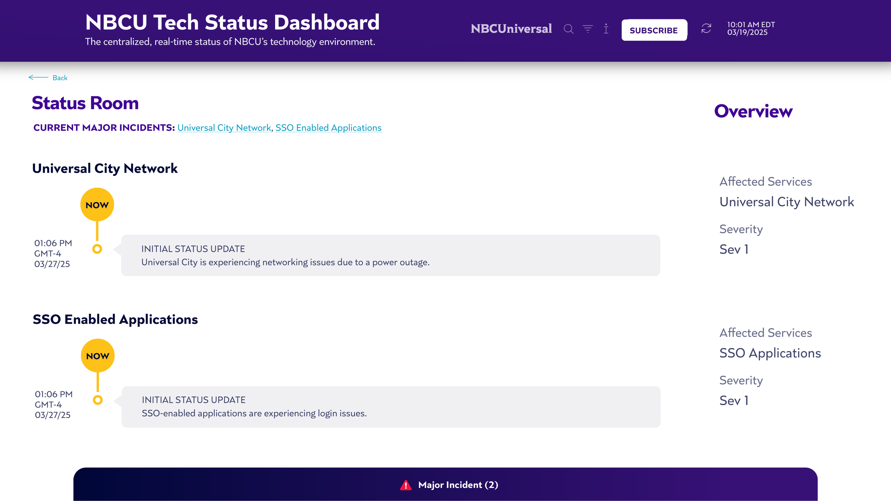
Task: Open the Universal City Network incident link
Action: 224,128
